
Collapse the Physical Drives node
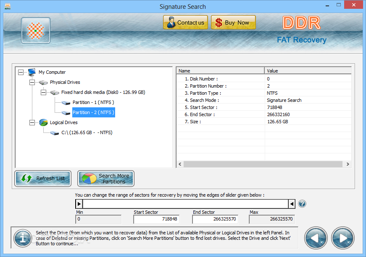[x=32, y=82]
